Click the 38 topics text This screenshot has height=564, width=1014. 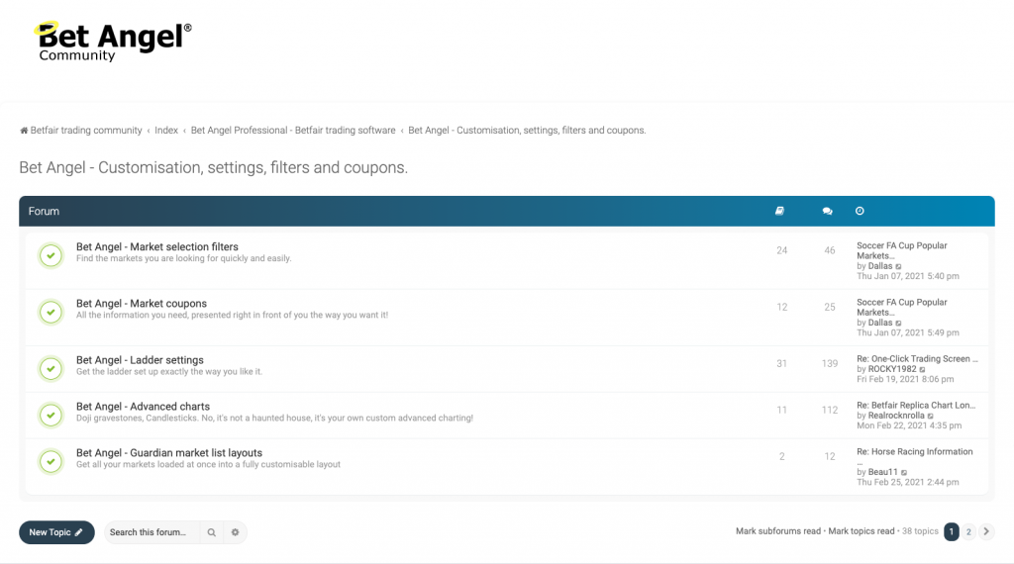coord(920,531)
